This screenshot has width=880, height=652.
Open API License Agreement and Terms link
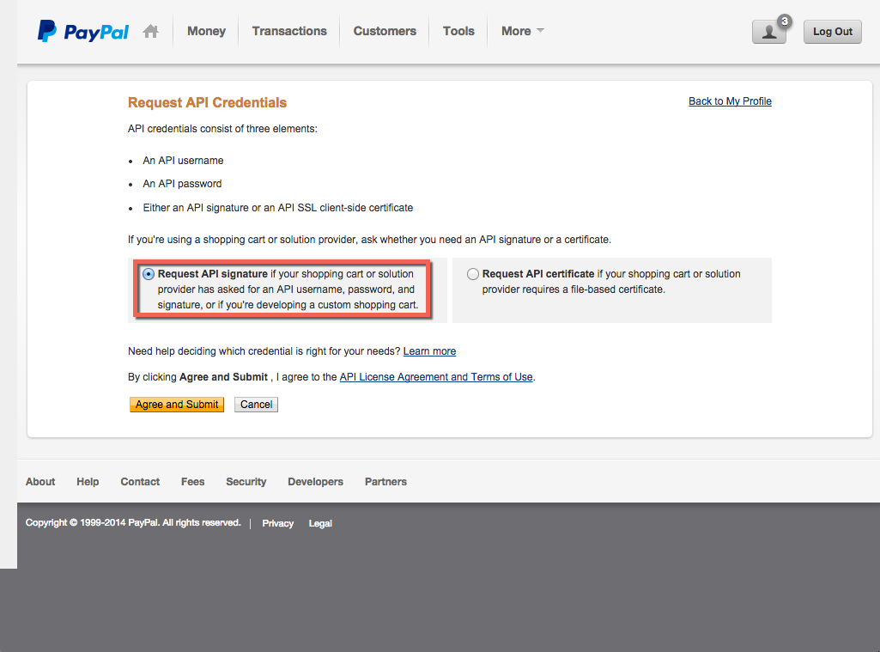436,377
